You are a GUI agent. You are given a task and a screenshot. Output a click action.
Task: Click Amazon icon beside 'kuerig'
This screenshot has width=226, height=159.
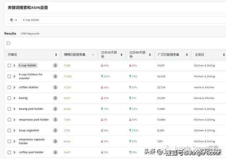point(55,98)
